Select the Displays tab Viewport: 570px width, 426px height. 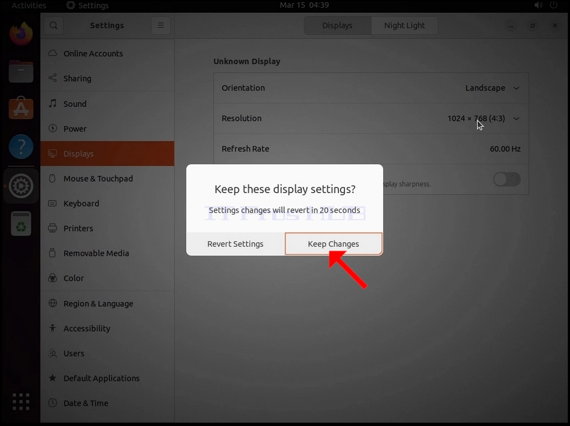coord(337,26)
